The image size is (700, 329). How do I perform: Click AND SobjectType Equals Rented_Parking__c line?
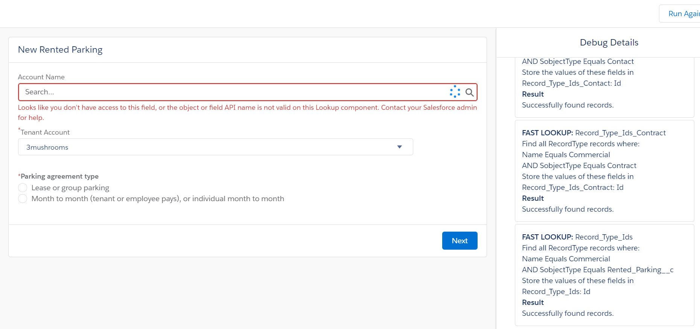pos(597,270)
